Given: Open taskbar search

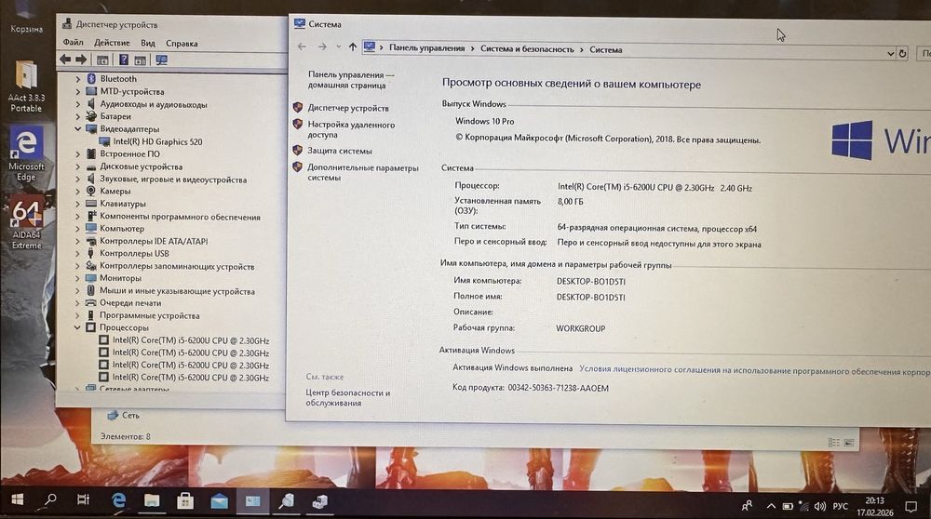Looking at the screenshot, I should click(x=50, y=500).
